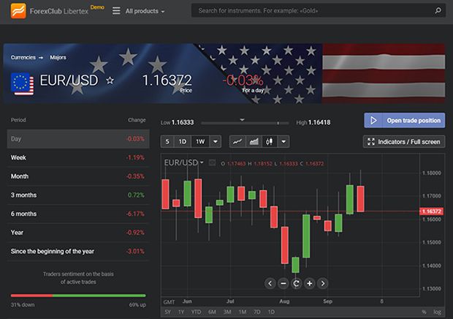The image size is (453, 319).
Task: Select the line chart type icon
Action: 237,141
